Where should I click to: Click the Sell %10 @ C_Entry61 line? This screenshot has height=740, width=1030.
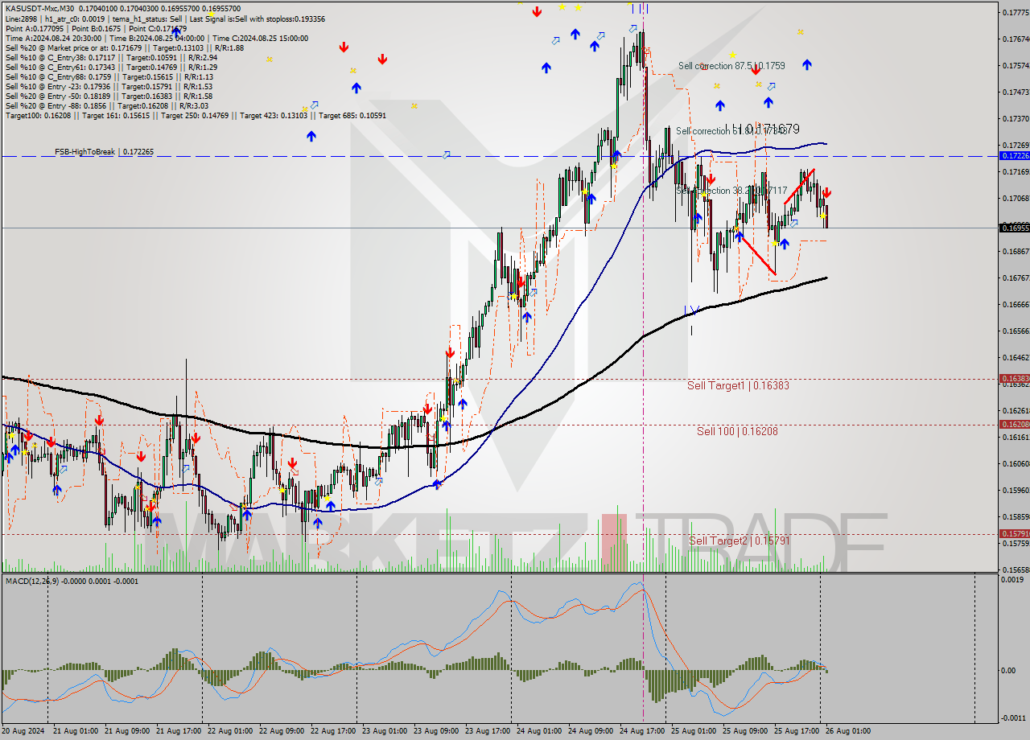click(x=111, y=67)
